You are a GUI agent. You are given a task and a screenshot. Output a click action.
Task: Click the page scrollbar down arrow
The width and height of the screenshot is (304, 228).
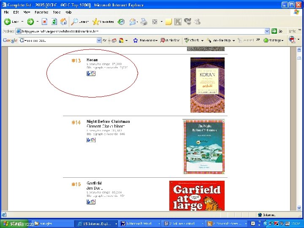(x=299, y=208)
